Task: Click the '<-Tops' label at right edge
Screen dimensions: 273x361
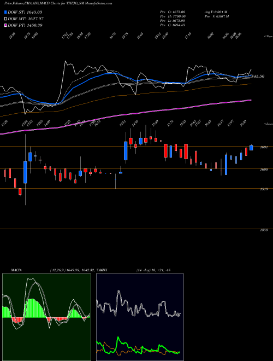Action: (x=268, y=37)
